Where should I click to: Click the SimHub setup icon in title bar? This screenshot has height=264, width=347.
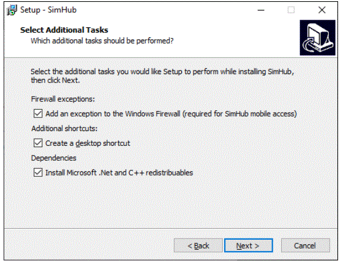(12, 10)
